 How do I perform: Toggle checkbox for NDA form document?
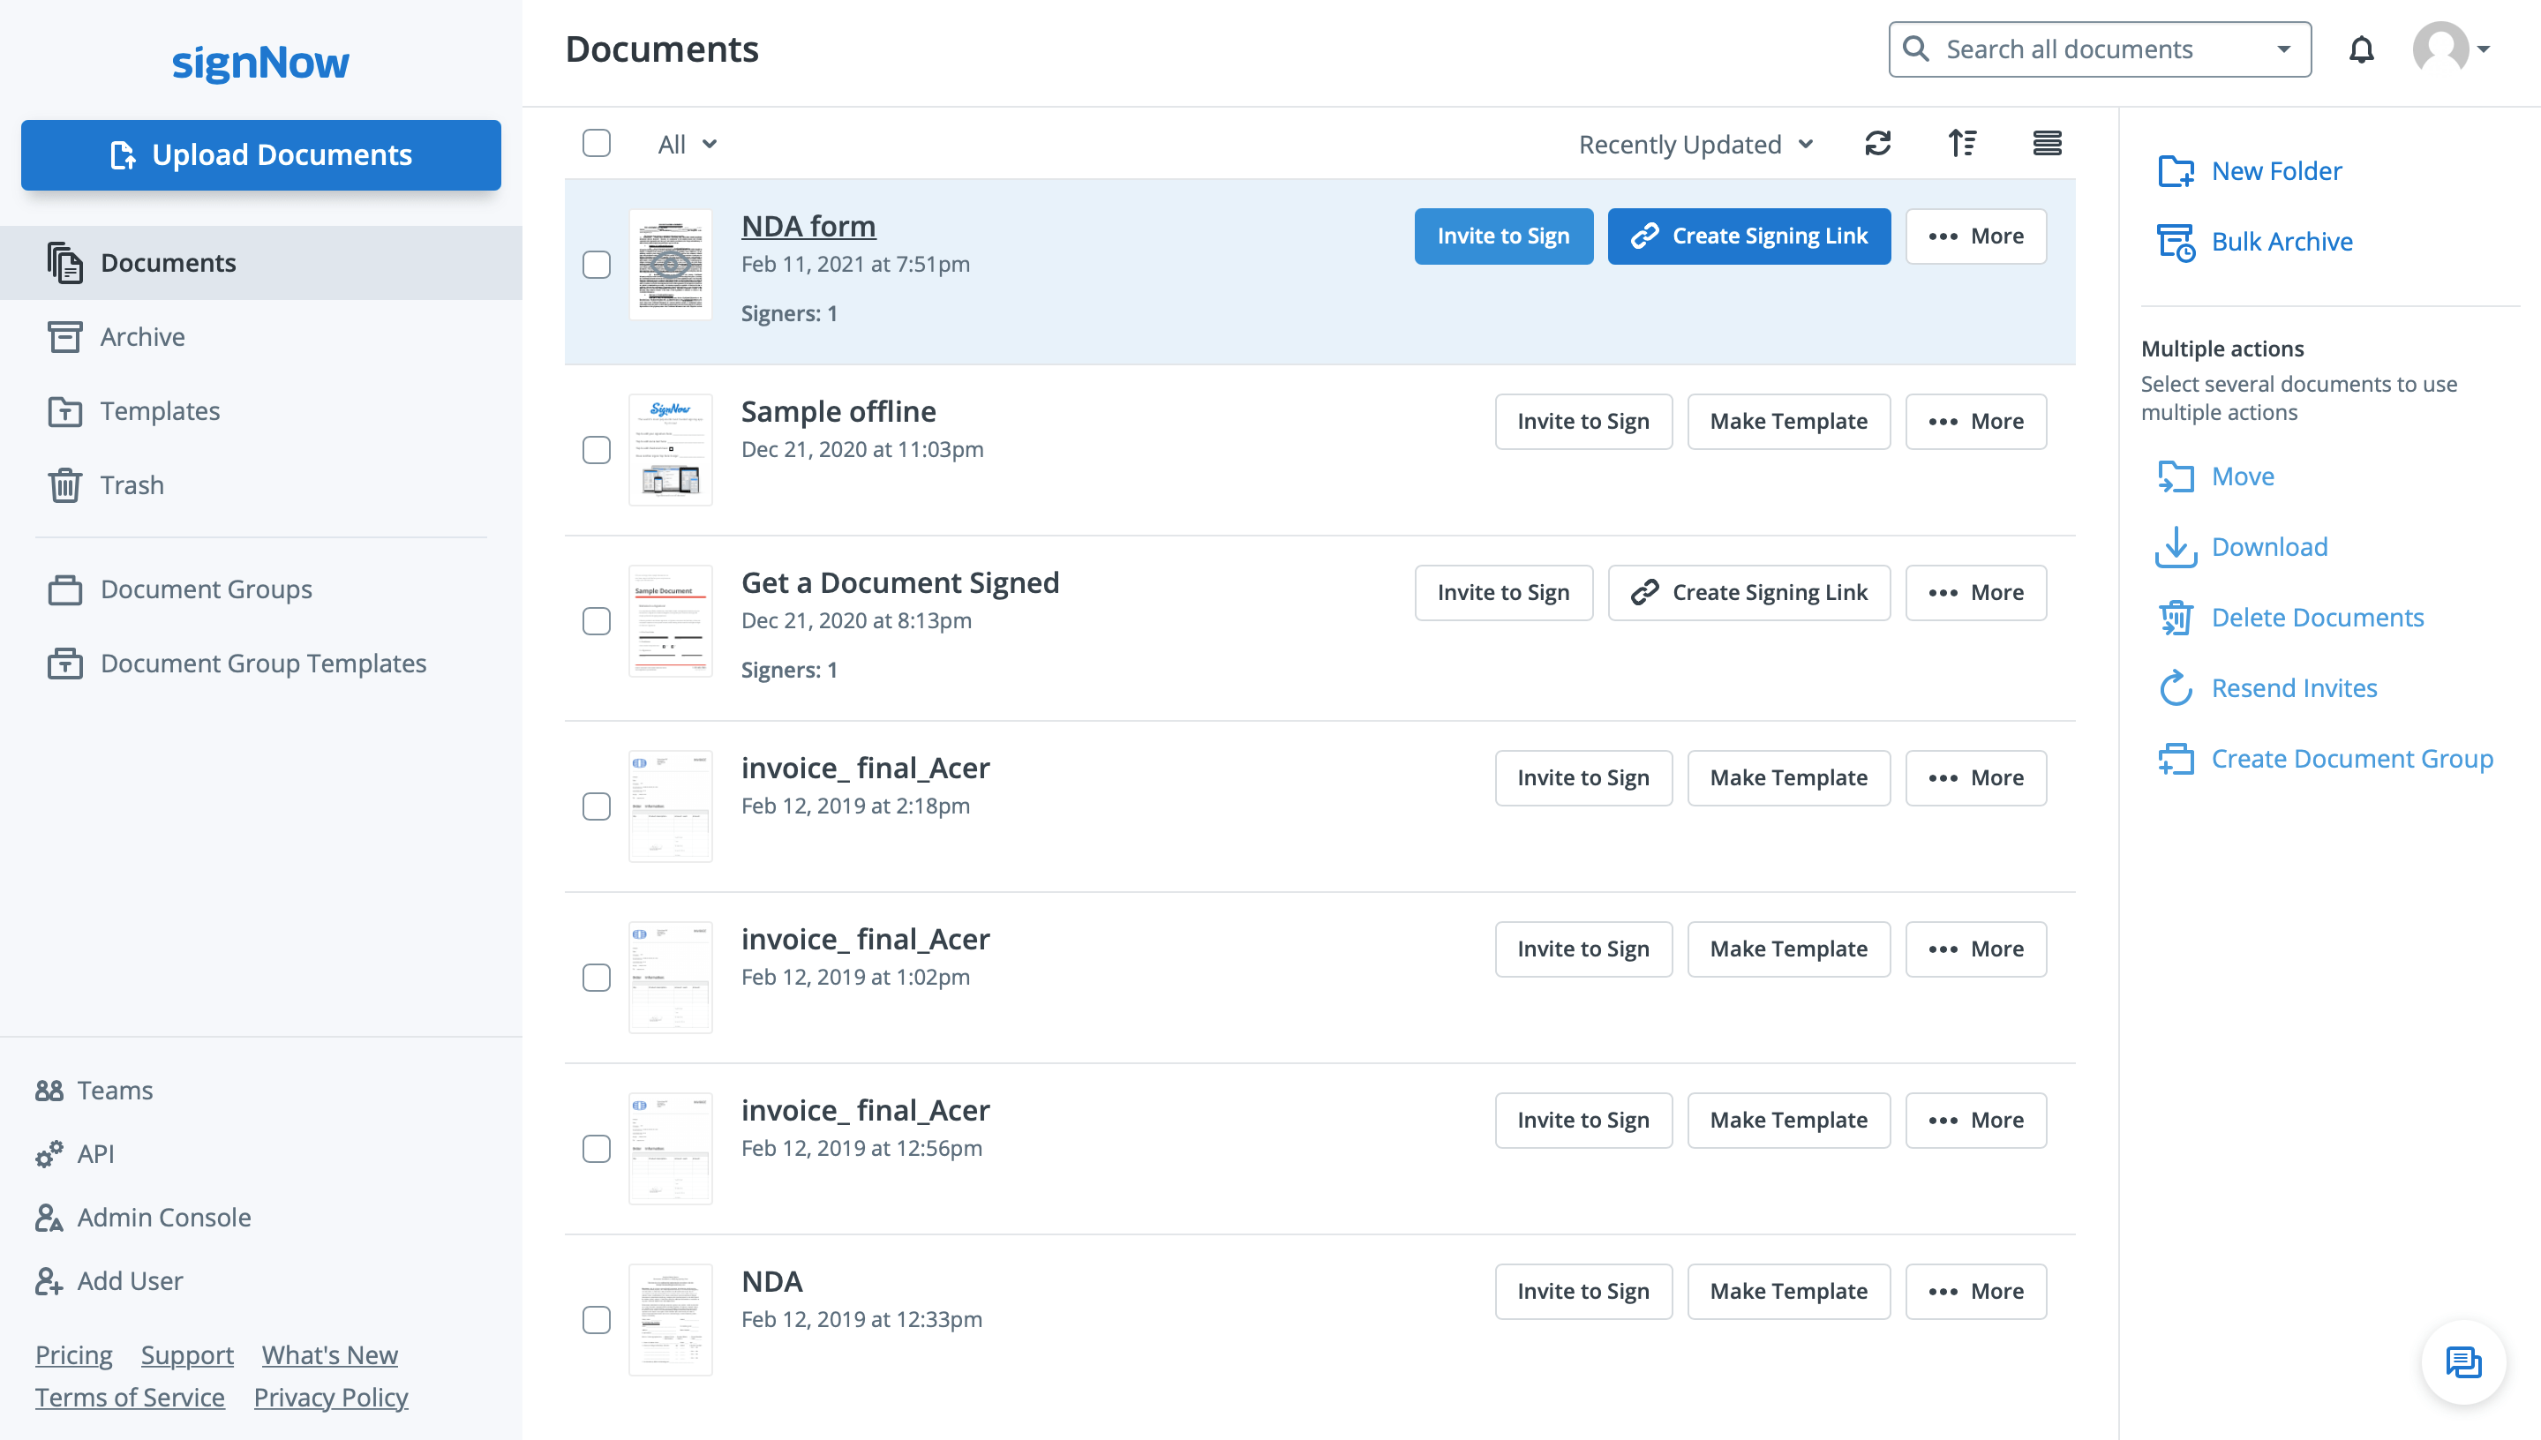pyautogui.click(x=595, y=266)
